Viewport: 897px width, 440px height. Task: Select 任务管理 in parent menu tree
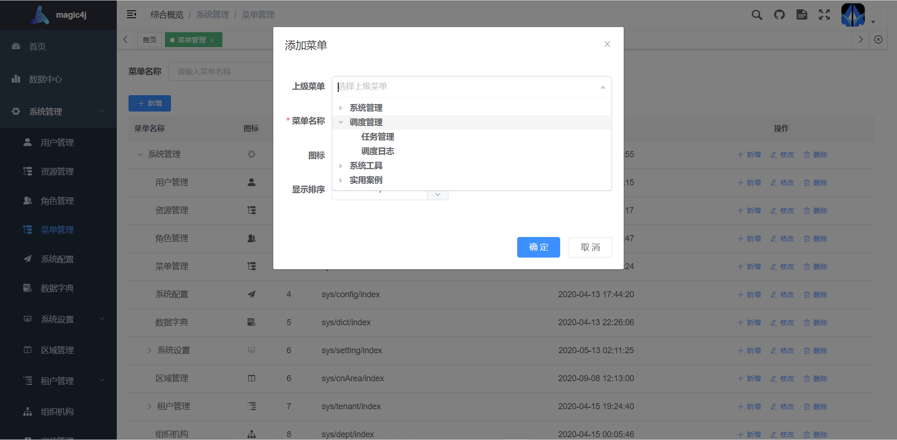[x=377, y=137]
